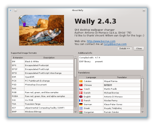Select translator Nicolas Remy
Image resolution: width=155 pixels, height=125 pixels.
point(122,101)
